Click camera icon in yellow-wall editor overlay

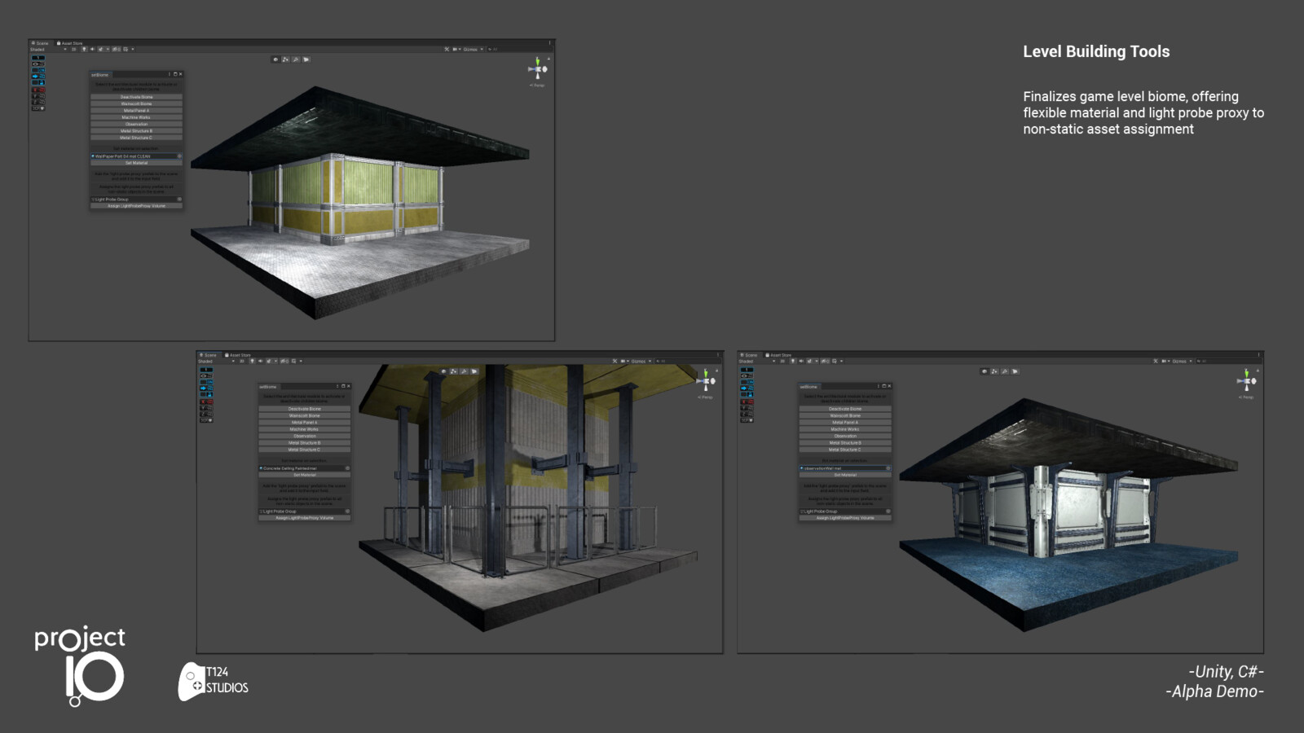point(306,59)
